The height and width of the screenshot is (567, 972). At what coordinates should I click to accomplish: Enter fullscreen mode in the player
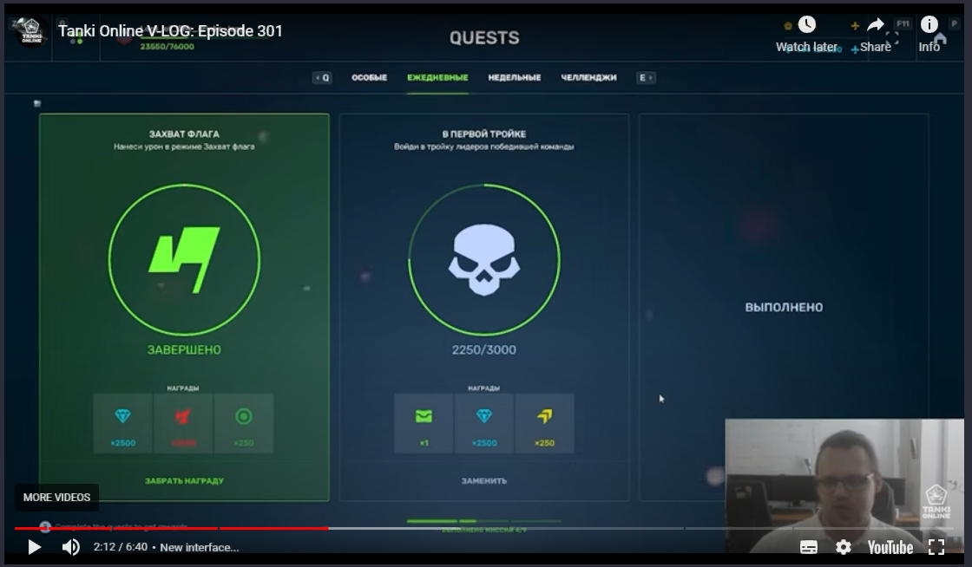coord(936,547)
